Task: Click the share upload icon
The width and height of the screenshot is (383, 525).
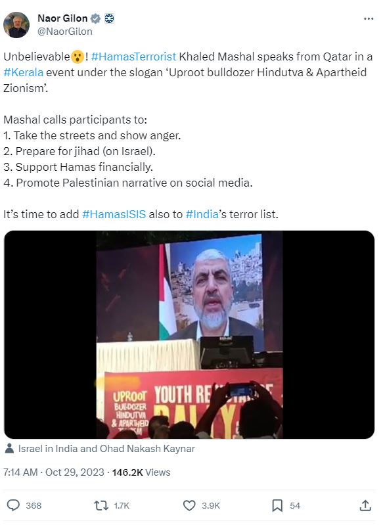Action: click(365, 505)
